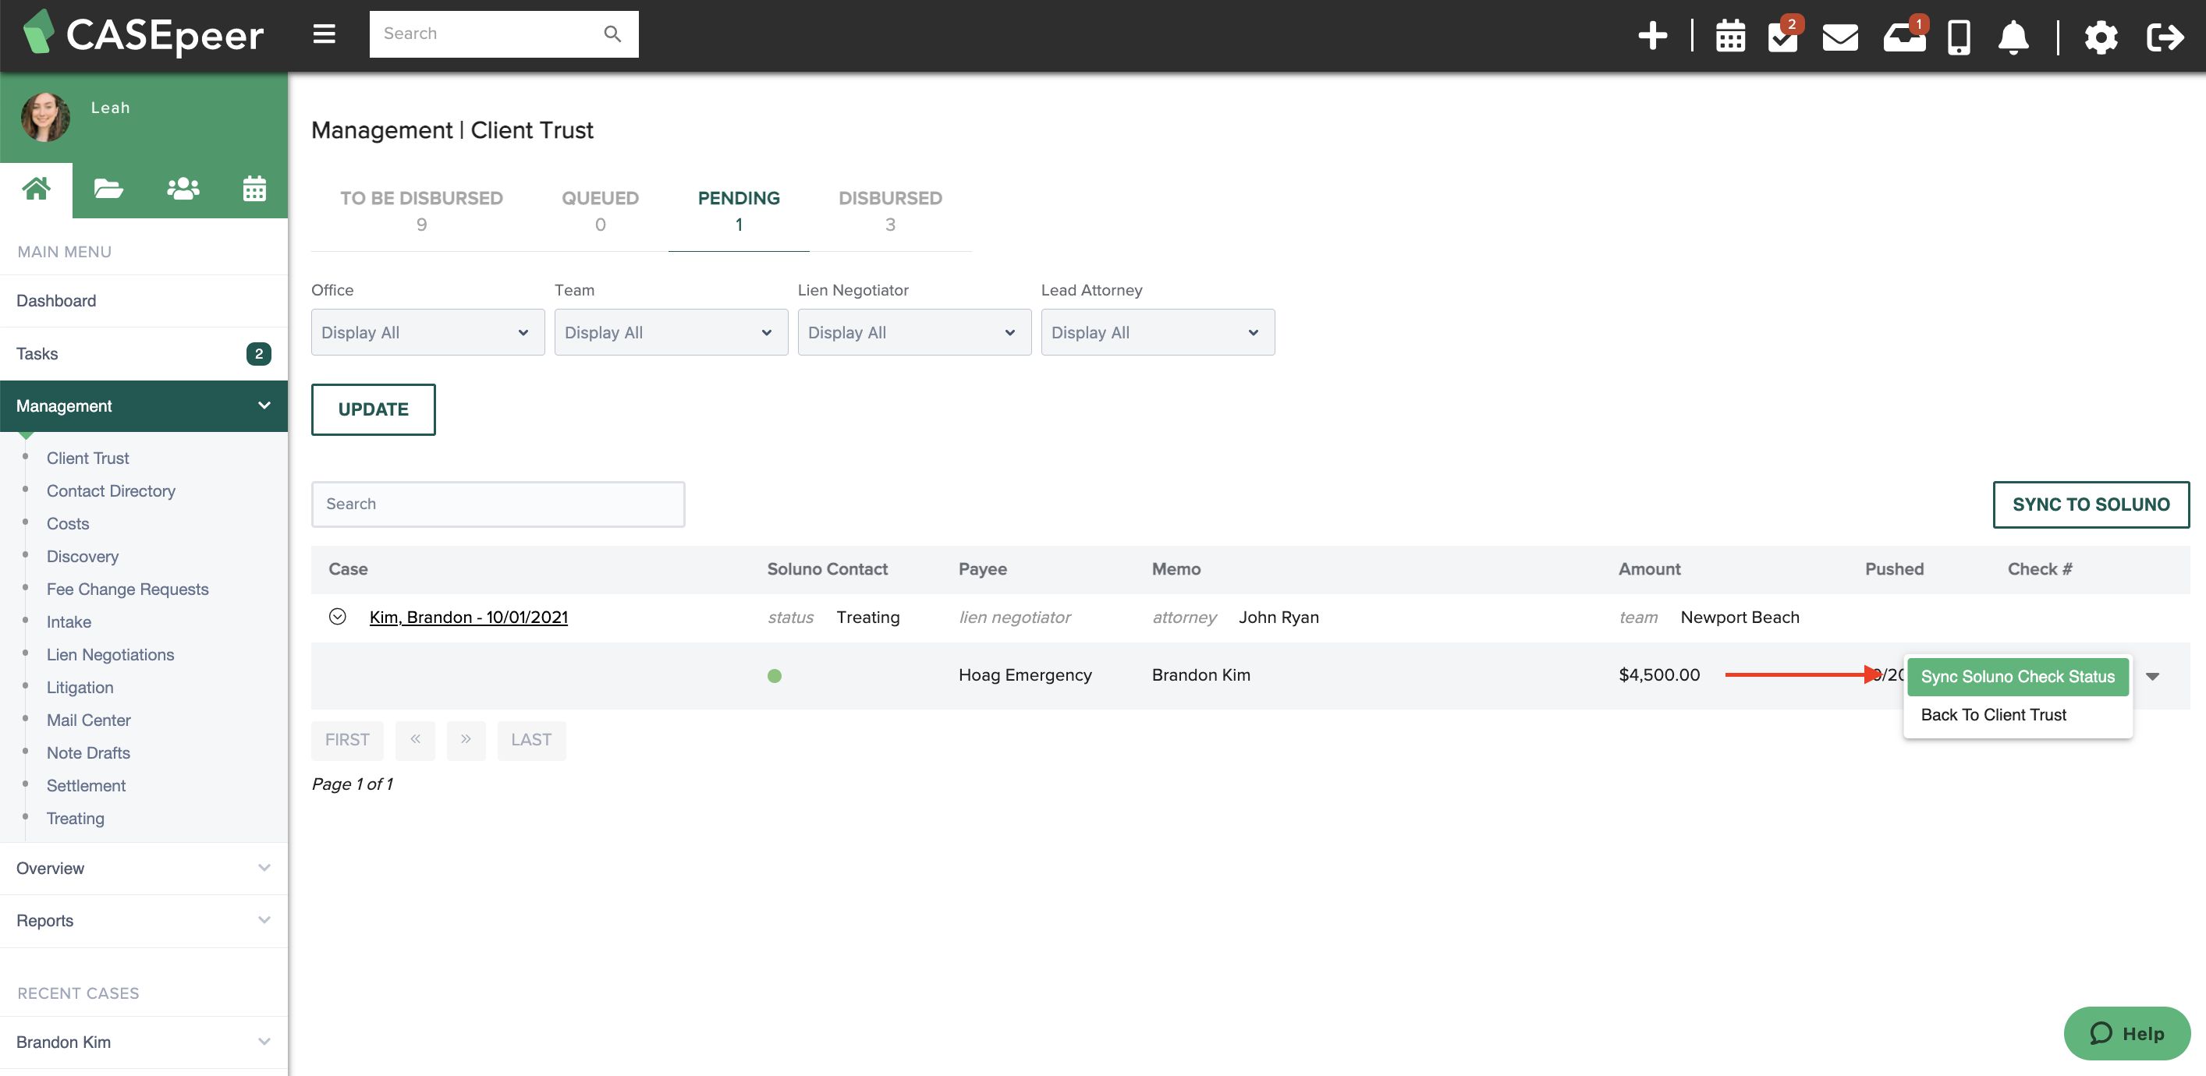The height and width of the screenshot is (1076, 2206).
Task: Click Leah's profile avatar
Action: coord(45,117)
